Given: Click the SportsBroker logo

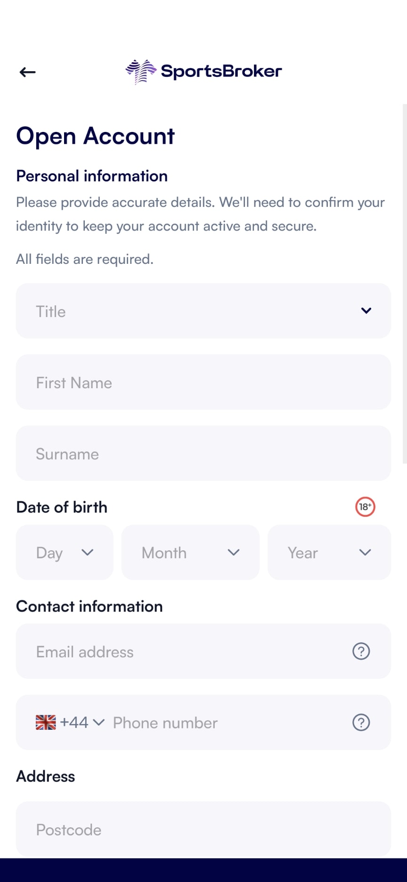Looking at the screenshot, I should pos(203,71).
